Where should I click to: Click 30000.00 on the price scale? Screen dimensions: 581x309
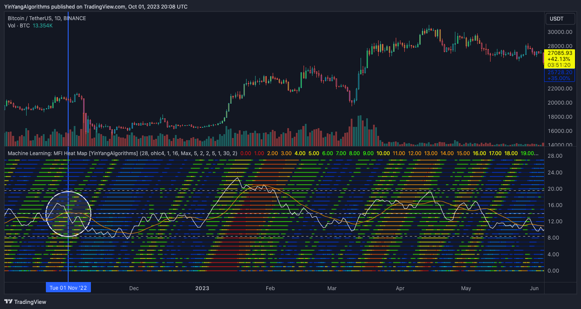tap(560, 32)
